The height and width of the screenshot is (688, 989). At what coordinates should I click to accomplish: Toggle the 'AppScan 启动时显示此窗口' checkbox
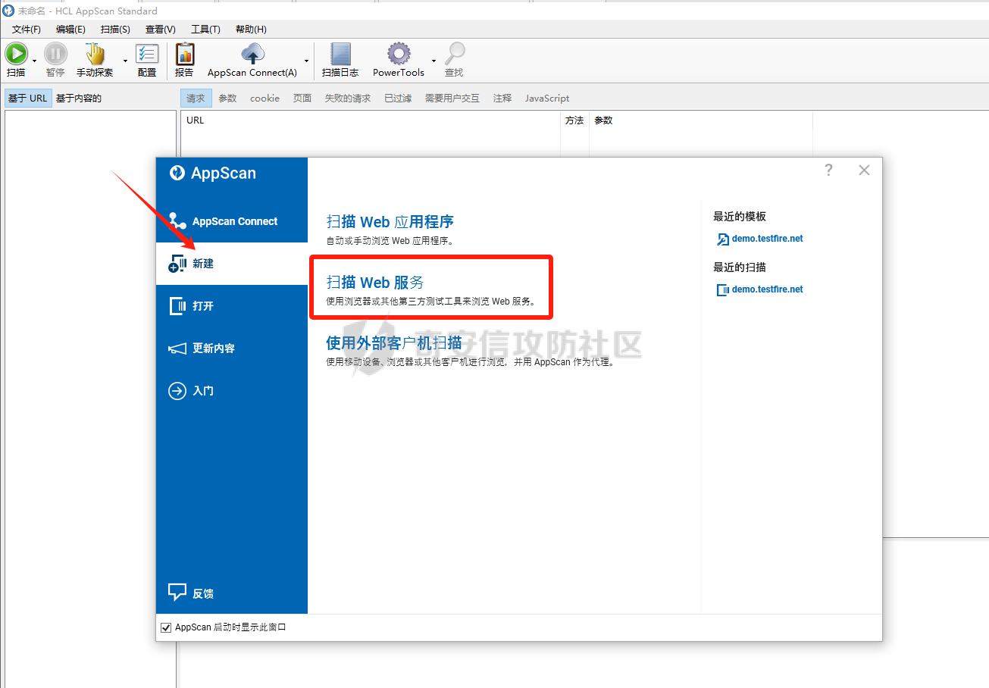click(167, 627)
